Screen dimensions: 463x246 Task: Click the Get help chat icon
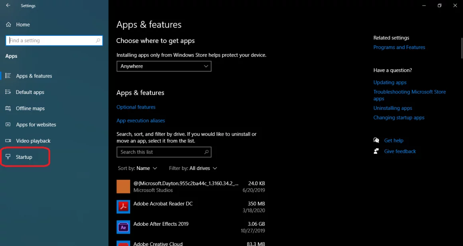(376, 140)
